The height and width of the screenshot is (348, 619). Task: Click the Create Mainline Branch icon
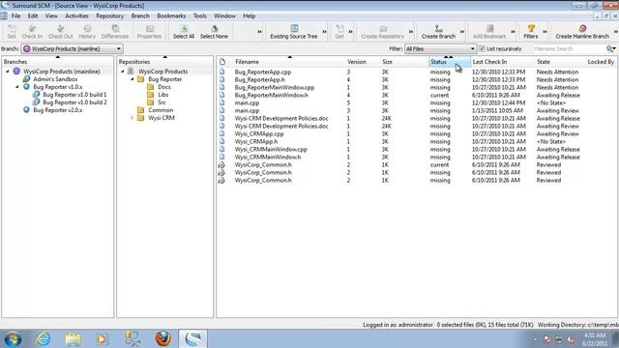click(x=582, y=32)
